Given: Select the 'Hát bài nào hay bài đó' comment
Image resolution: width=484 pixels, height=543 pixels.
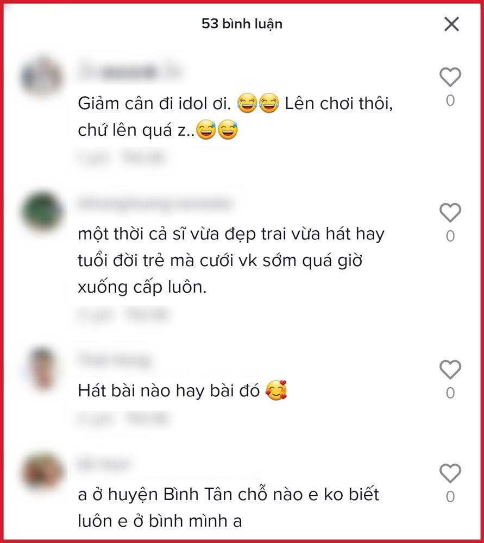Looking at the screenshot, I should [183, 390].
